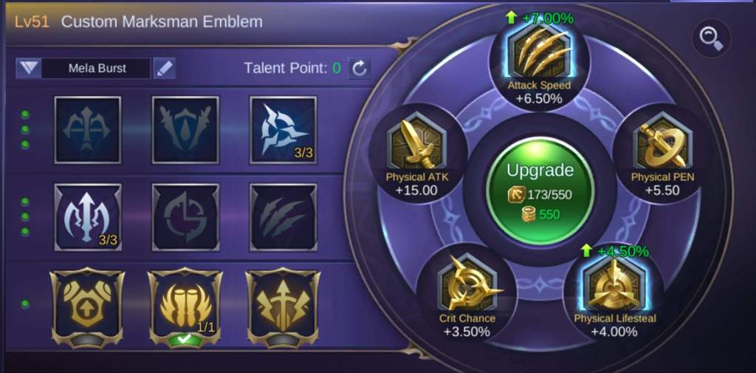Expand the preset dropdown triangle arrow
756x373 pixels.
click(x=29, y=69)
